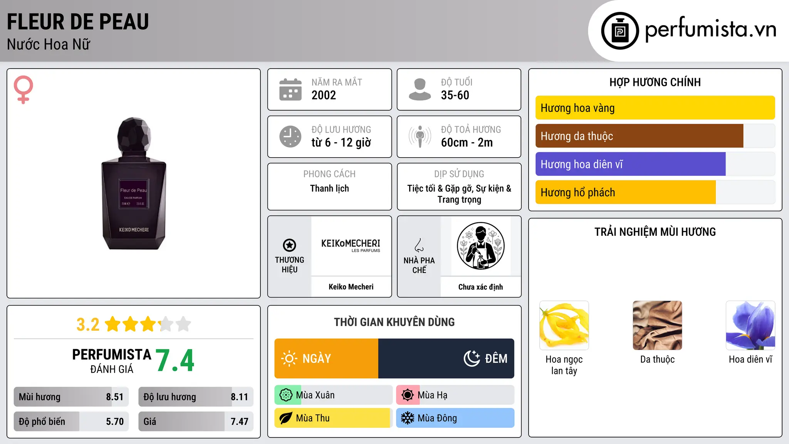The height and width of the screenshot is (444, 789).
Task: Click the Hương da thuộc accord bar
Action: point(655,136)
